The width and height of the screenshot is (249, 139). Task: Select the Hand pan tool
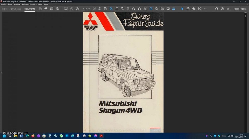click(x=188, y=9)
